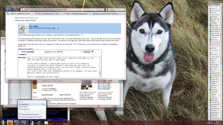Image resolution: width=223 pixels, height=125 pixels.
Task: Click the help icon beside Browse
Action: [x=93, y=51]
